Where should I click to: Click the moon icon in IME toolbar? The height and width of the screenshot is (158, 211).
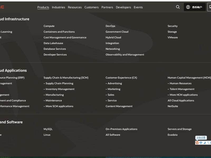pos(205,142)
